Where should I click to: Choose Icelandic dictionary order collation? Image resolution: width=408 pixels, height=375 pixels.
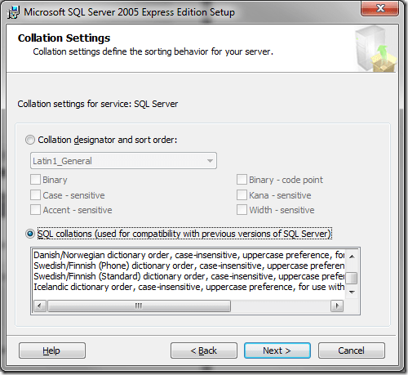pyautogui.click(x=188, y=287)
